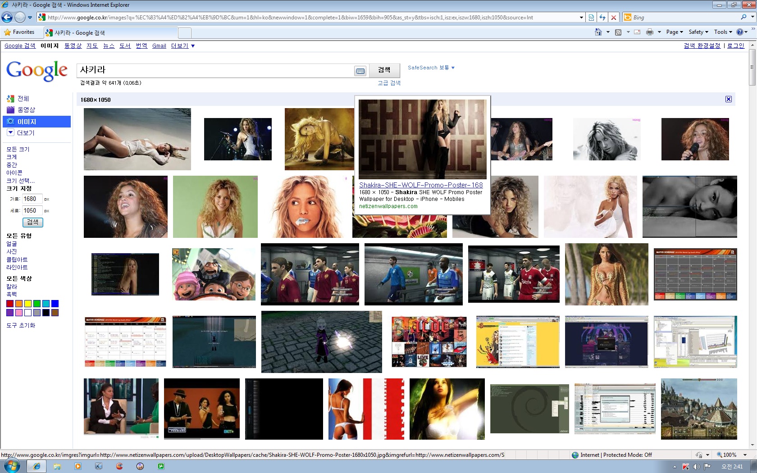Select 이미지 in left sidebar
The image size is (757, 473).
(x=36, y=122)
